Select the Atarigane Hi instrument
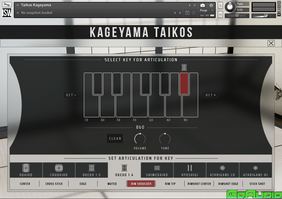The image size is (282, 199). coord(255,170)
